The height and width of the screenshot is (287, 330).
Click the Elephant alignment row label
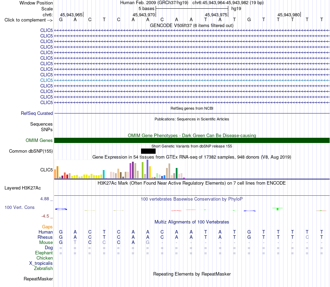click(44, 253)
